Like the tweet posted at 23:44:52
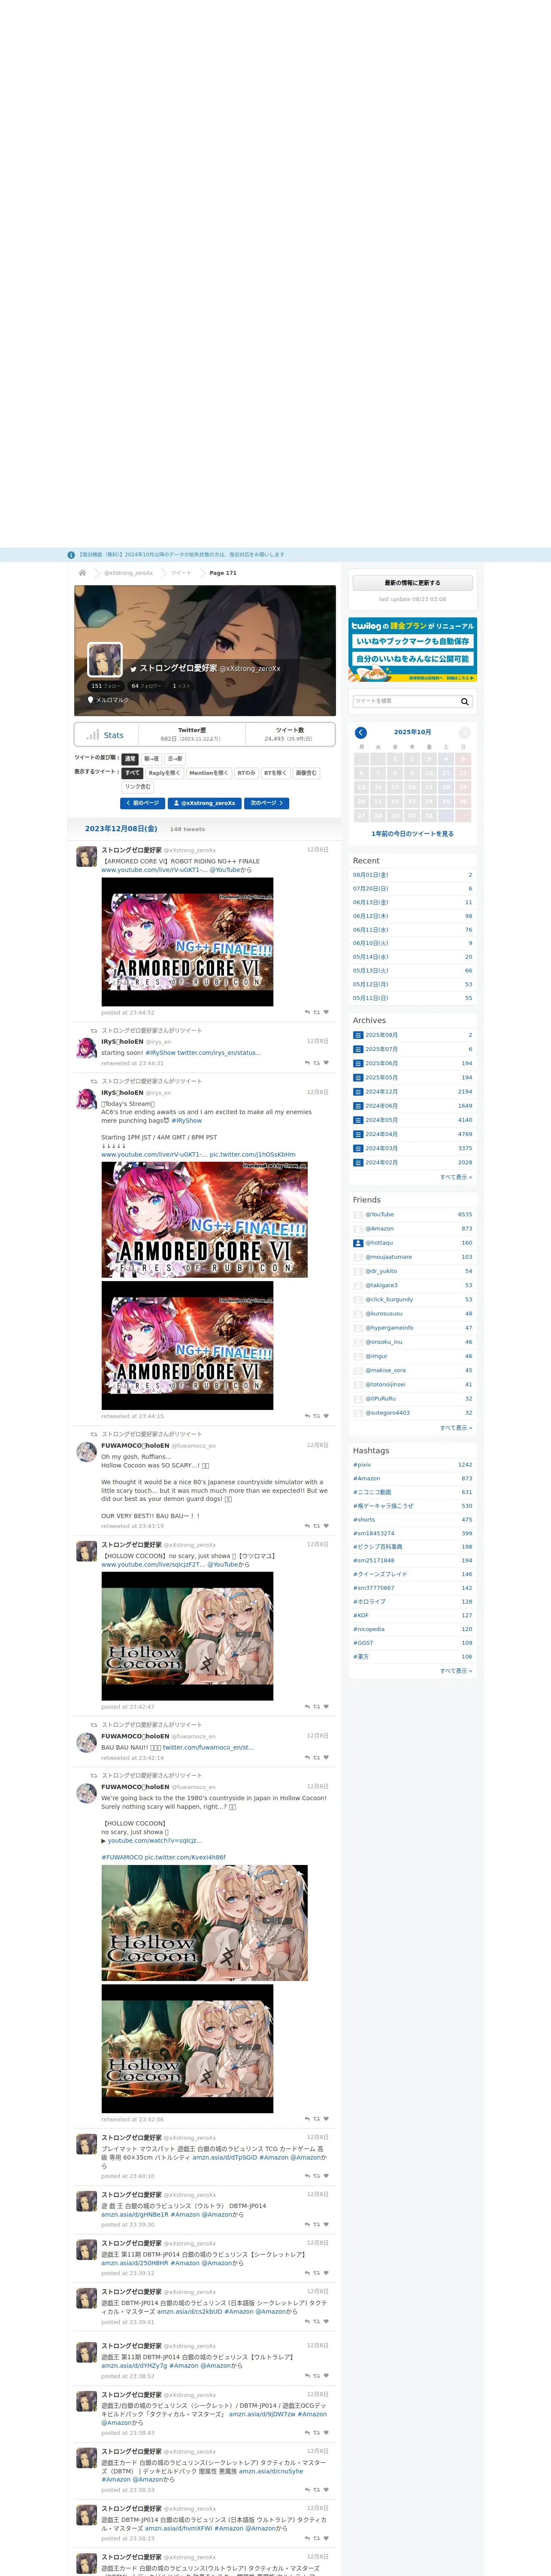Image resolution: width=551 pixels, height=2576 pixels. click(326, 1012)
